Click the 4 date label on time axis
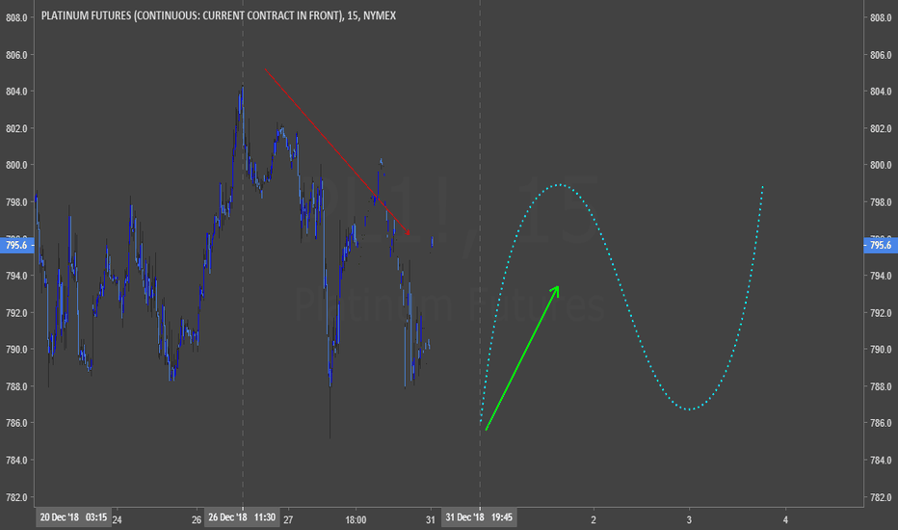Viewport: 898px width, 530px height. (785, 519)
